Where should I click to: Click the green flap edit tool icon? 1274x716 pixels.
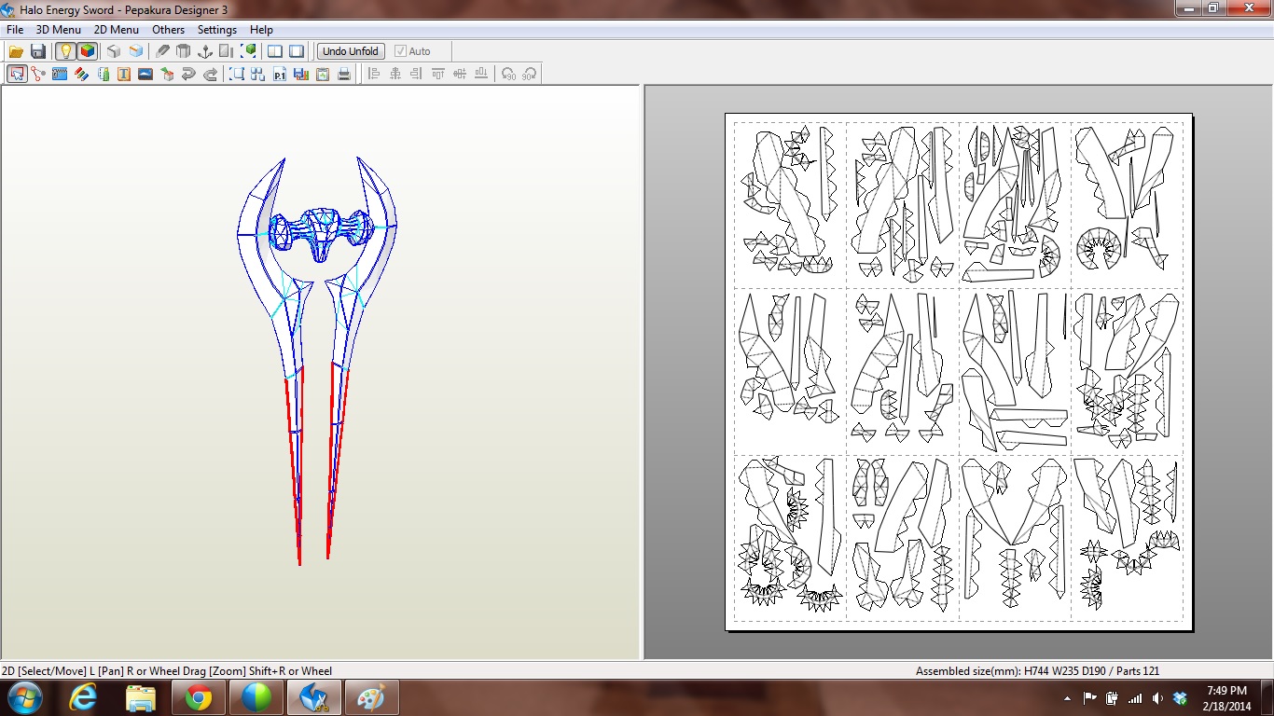pyautogui.click(x=103, y=74)
